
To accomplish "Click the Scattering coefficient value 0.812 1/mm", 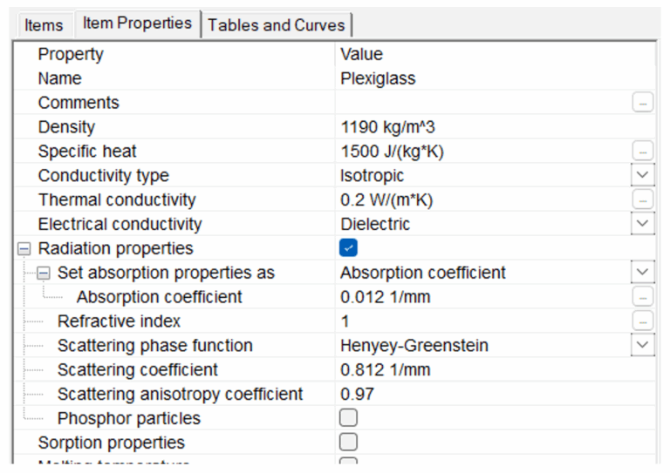I will pos(385,369).
